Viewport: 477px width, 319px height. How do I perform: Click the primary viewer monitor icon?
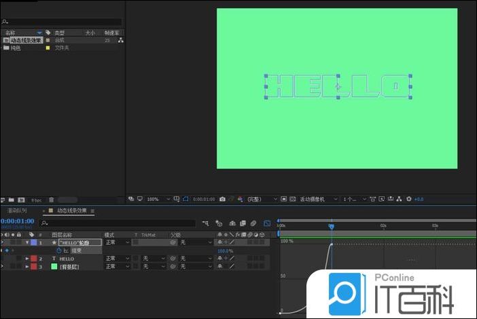click(139, 199)
